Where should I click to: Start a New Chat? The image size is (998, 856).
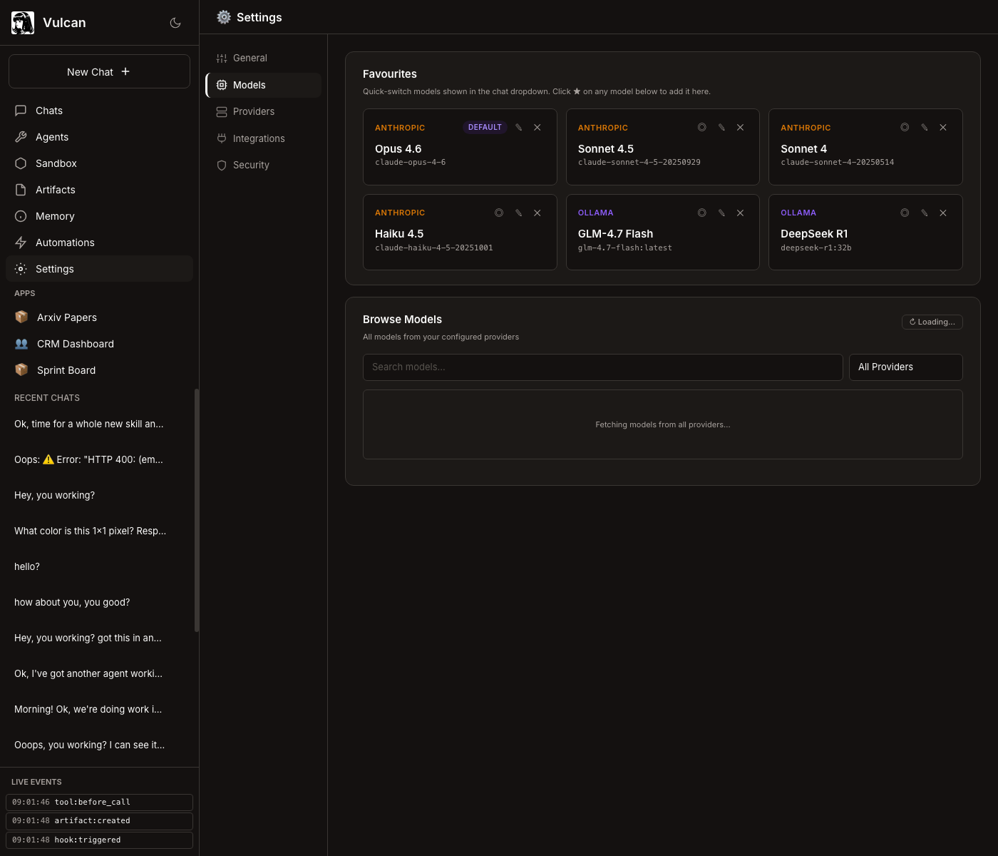tap(99, 72)
